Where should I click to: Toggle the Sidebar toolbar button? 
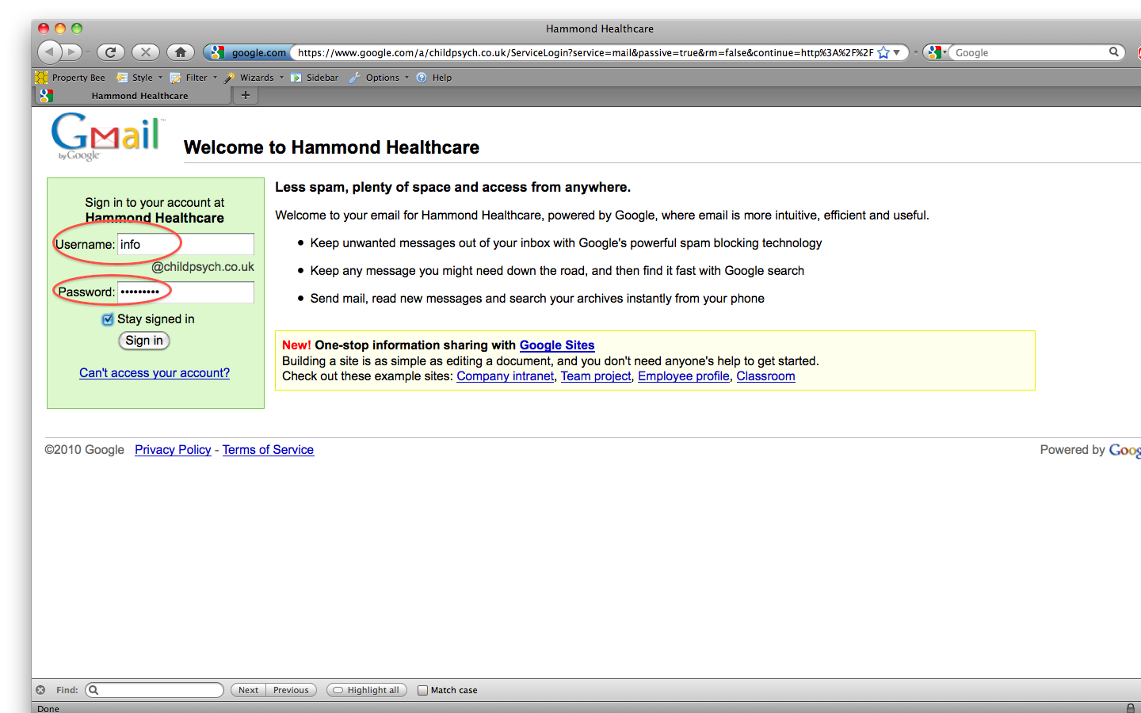tap(315, 78)
